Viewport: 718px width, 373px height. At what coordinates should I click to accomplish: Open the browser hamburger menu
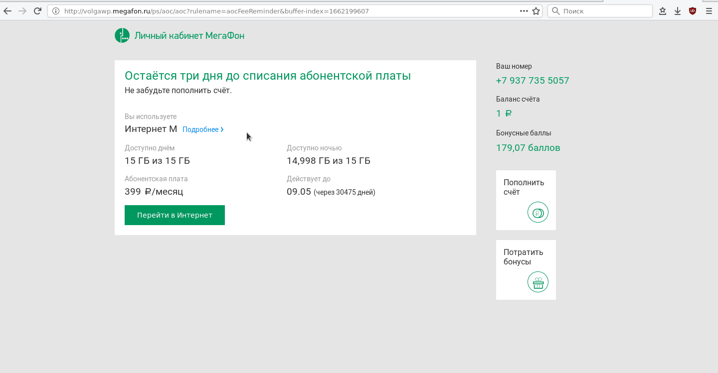[709, 11]
